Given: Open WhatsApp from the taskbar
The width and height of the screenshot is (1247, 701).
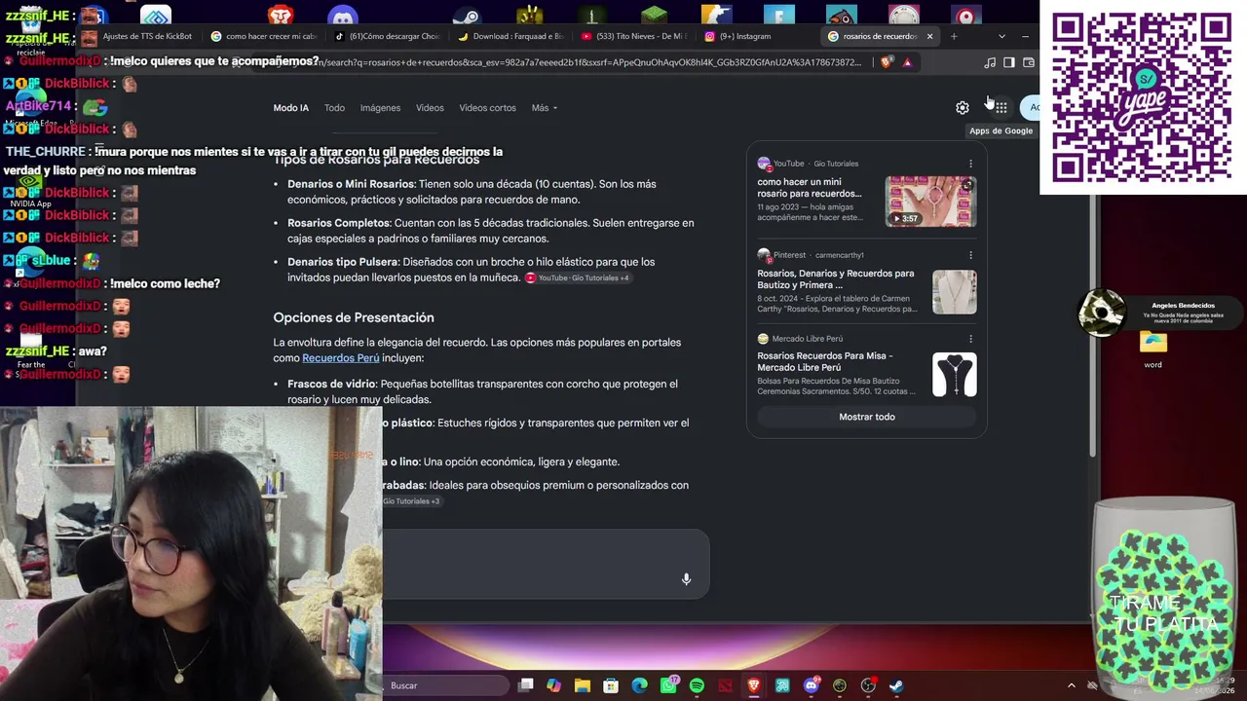Looking at the screenshot, I should coord(668,685).
